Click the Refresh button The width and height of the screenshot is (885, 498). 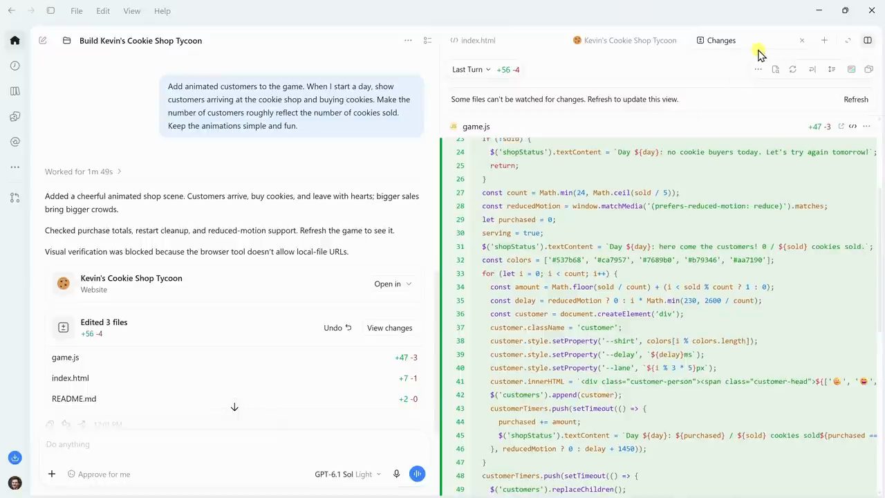(856, 99)
